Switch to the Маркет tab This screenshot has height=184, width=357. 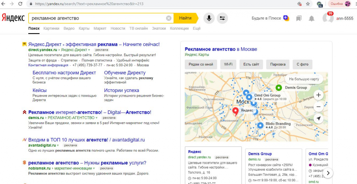pyautogui.click(x=100, y=29)
